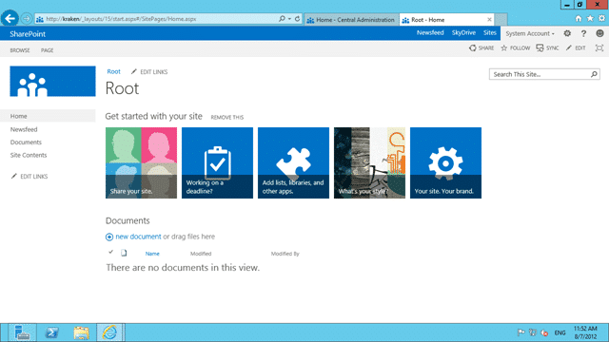Open SkyDrive from the suite bar
The height and width of the screenshot is (342, 609).
pyautogui.click(x=463, y=32)
